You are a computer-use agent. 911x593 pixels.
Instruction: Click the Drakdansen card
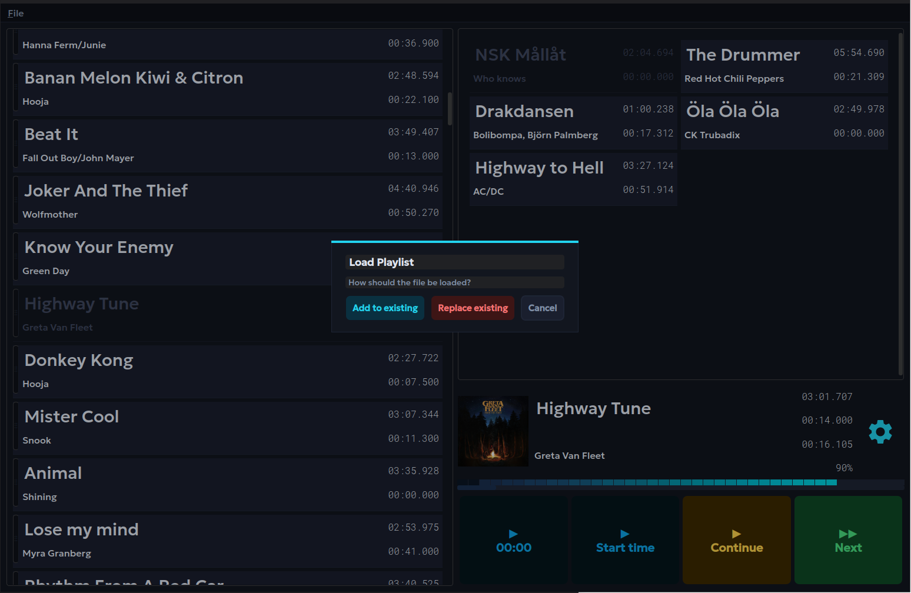[x=574, y=123]
